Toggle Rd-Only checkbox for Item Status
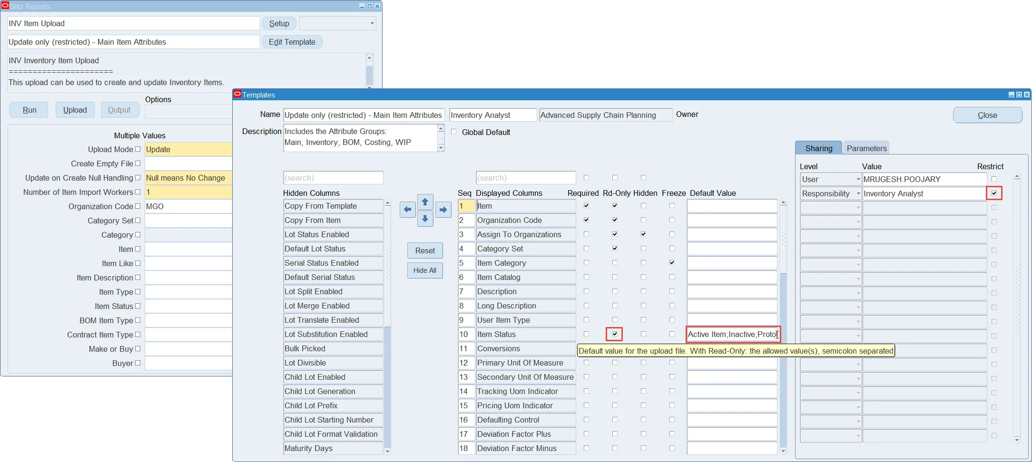This screenshot has width=1032, height=462. tap(615, 334)
